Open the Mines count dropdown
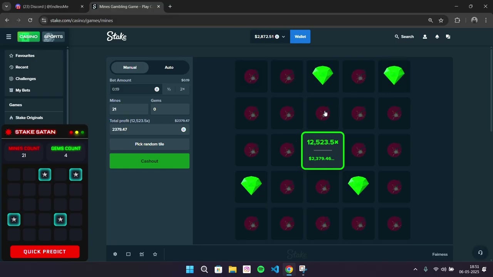Screen dimensions: 493x277 click(129, 109)
